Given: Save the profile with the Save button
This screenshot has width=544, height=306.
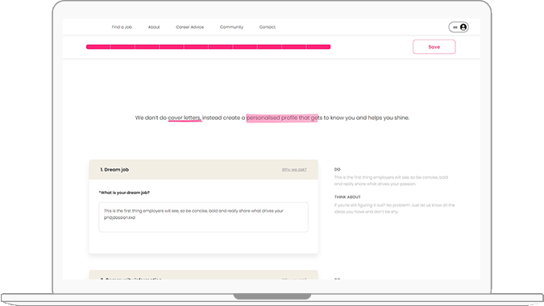Looking at the screenshot, I should [x=434, y=47].
